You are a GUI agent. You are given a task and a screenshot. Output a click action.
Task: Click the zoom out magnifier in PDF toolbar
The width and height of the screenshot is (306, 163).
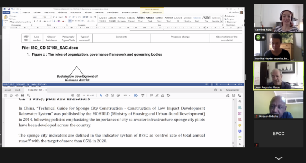(x=112, y=95)
